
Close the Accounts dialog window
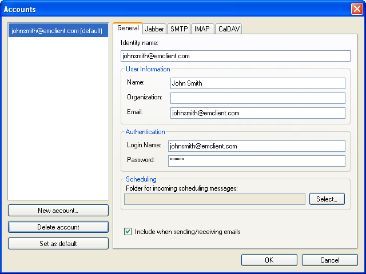pyautogui.click(x=357, y=9)
